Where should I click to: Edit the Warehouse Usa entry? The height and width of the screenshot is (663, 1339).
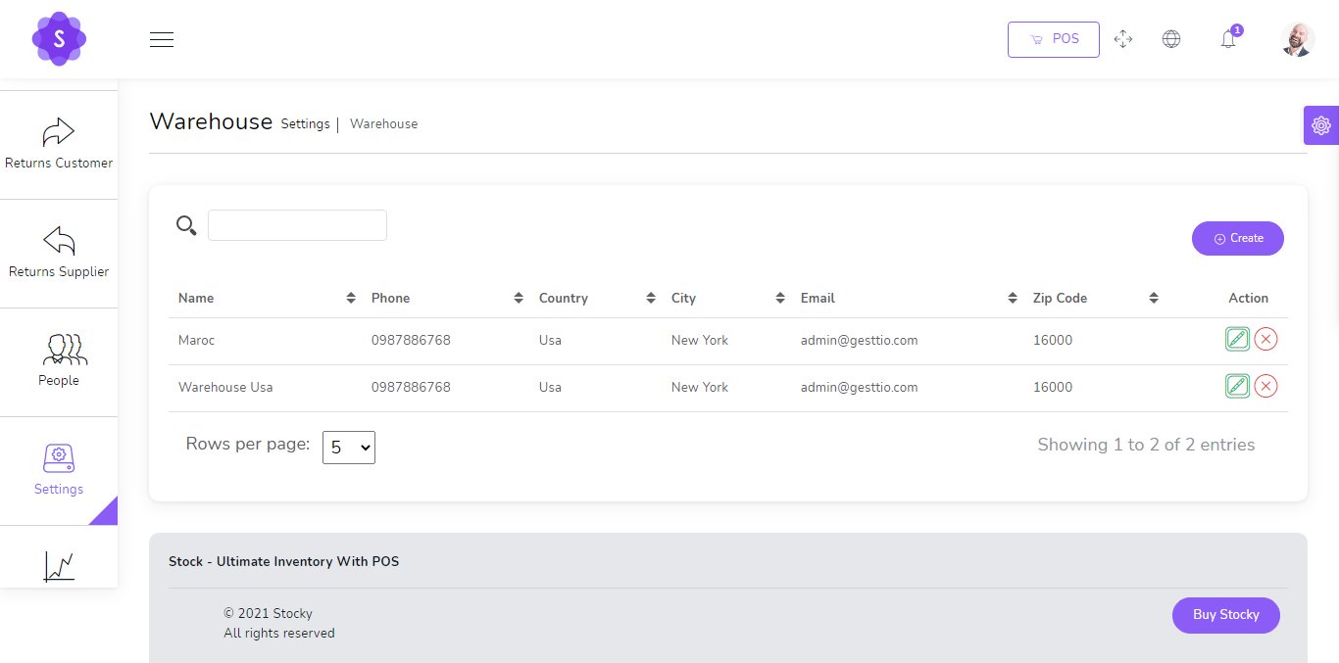pyautogui.click(x=1237, y=387)
